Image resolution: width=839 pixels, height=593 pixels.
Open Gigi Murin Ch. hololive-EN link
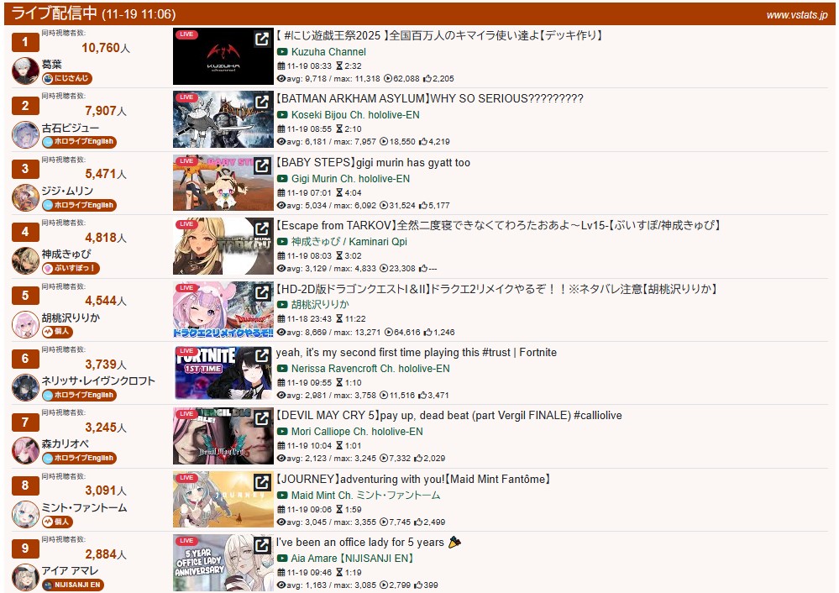point(350,179)
